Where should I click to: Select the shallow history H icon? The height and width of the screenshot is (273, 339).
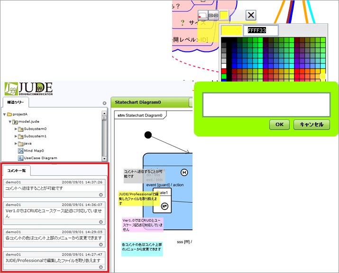pos(184,173)
